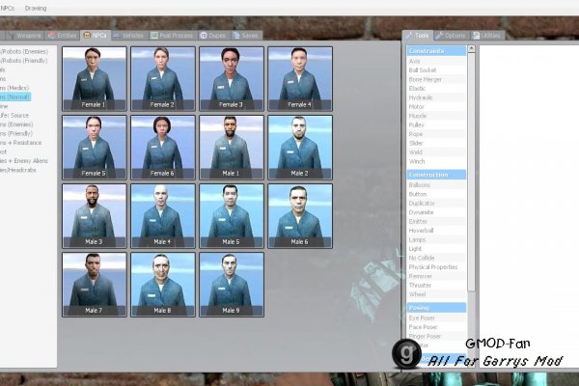Collapse the Constraints tool category
This screenshot has width=579, height=386.
coord(436,51)
